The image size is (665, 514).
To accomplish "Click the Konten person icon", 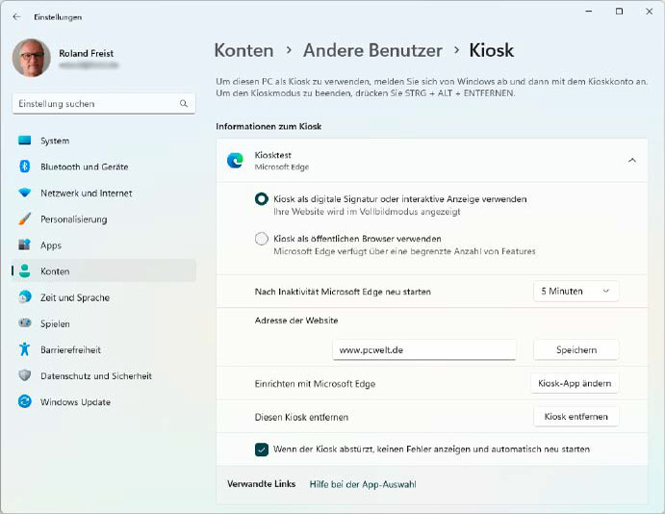I will pyautogui.click(x=25, y=271).
